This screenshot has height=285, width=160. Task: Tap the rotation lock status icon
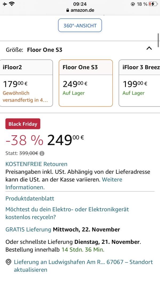(x=133, y=4)
